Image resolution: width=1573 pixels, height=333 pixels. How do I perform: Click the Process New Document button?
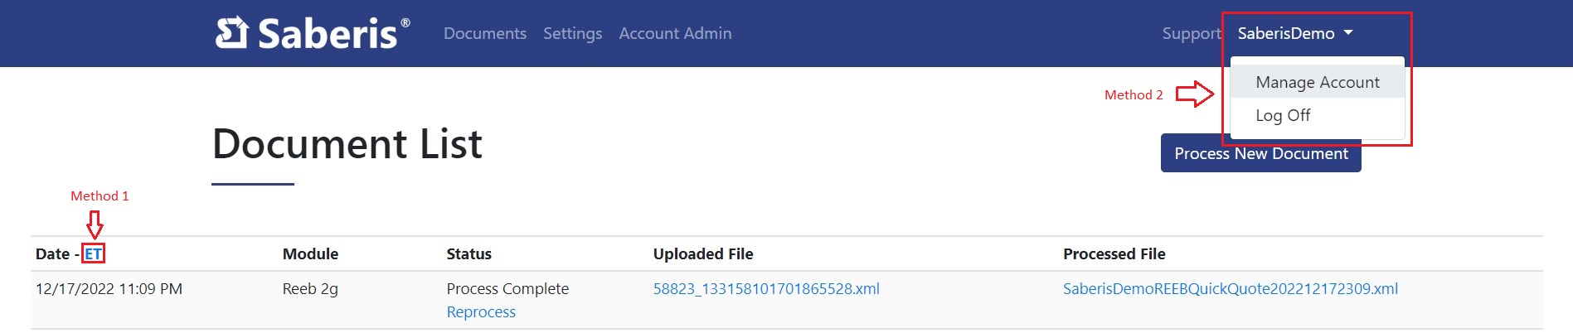click(x=1261, y=153)
